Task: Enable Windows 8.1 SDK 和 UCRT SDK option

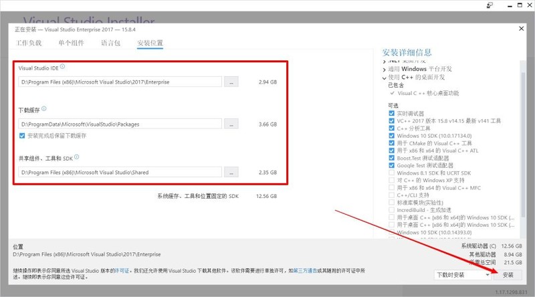Action: pyautogui.click(x=391, y=173)
